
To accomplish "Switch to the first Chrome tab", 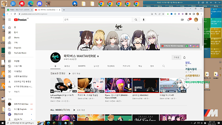I will pyautogui.click(x=19, y=10).
